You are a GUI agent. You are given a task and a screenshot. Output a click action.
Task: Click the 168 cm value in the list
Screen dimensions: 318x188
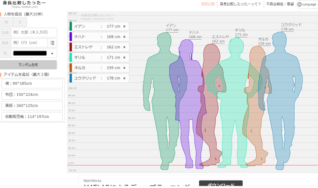point(114,36)
